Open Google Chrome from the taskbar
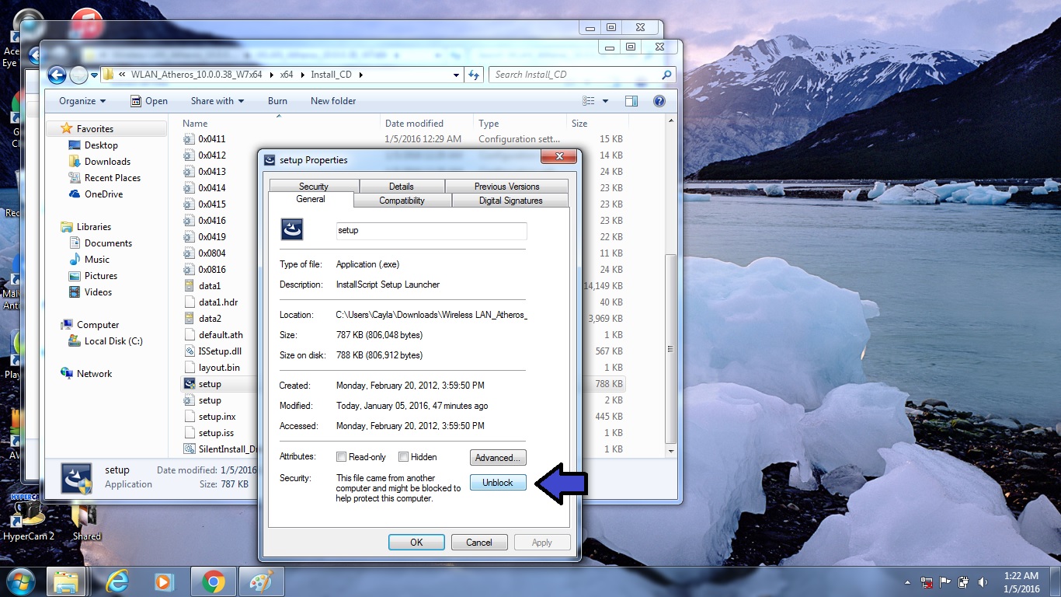 214,581
